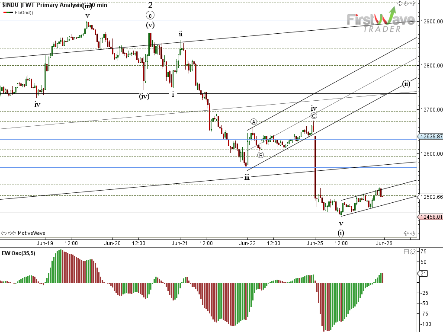Image resolution: width=443 pixels, height=332 pixels.
Task: Click the up arrow icon at chart bottom-right
Action: coord(406,233)
